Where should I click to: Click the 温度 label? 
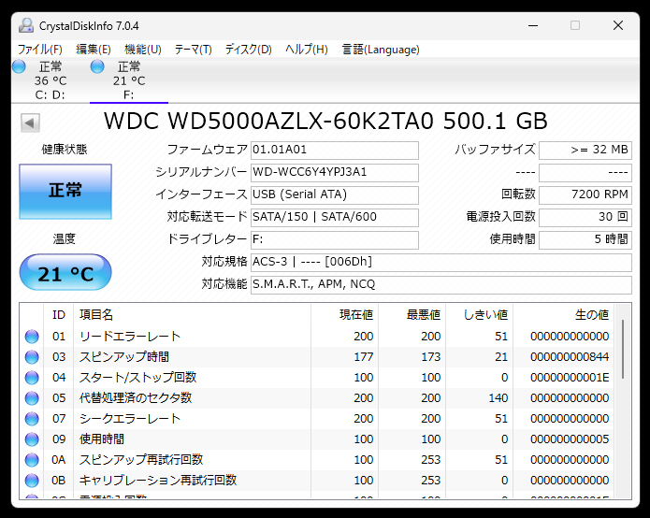pyautogui.click(x=65, y=239)
